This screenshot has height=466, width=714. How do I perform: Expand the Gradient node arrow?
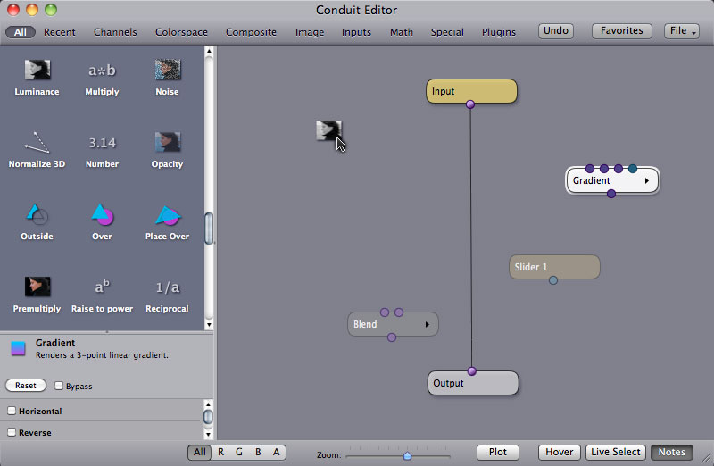647,181
